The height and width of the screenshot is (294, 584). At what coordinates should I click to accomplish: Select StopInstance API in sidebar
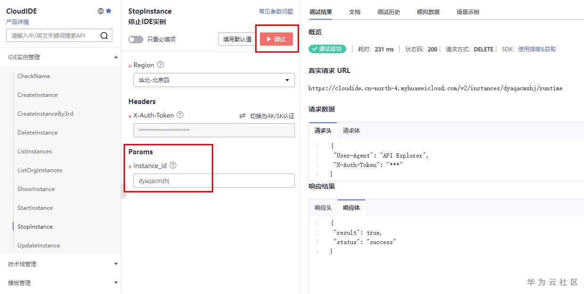(35, 226)
